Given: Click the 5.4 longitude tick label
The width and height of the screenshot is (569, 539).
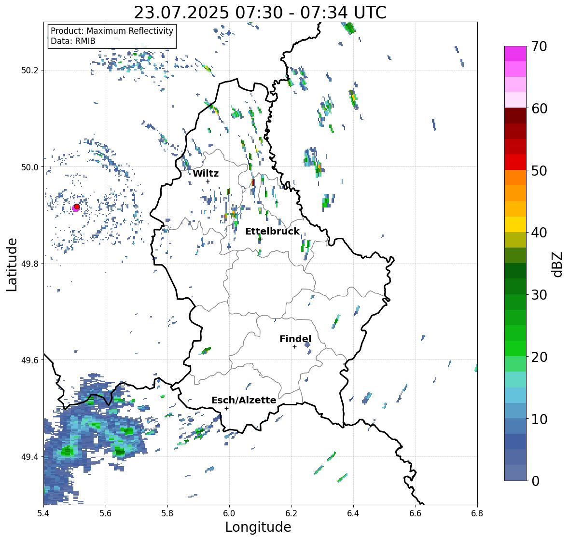Looking at the screenshot, I should (43, 513).
